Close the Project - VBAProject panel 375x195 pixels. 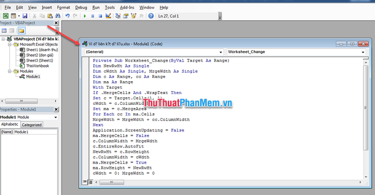(x=56, y=23)
